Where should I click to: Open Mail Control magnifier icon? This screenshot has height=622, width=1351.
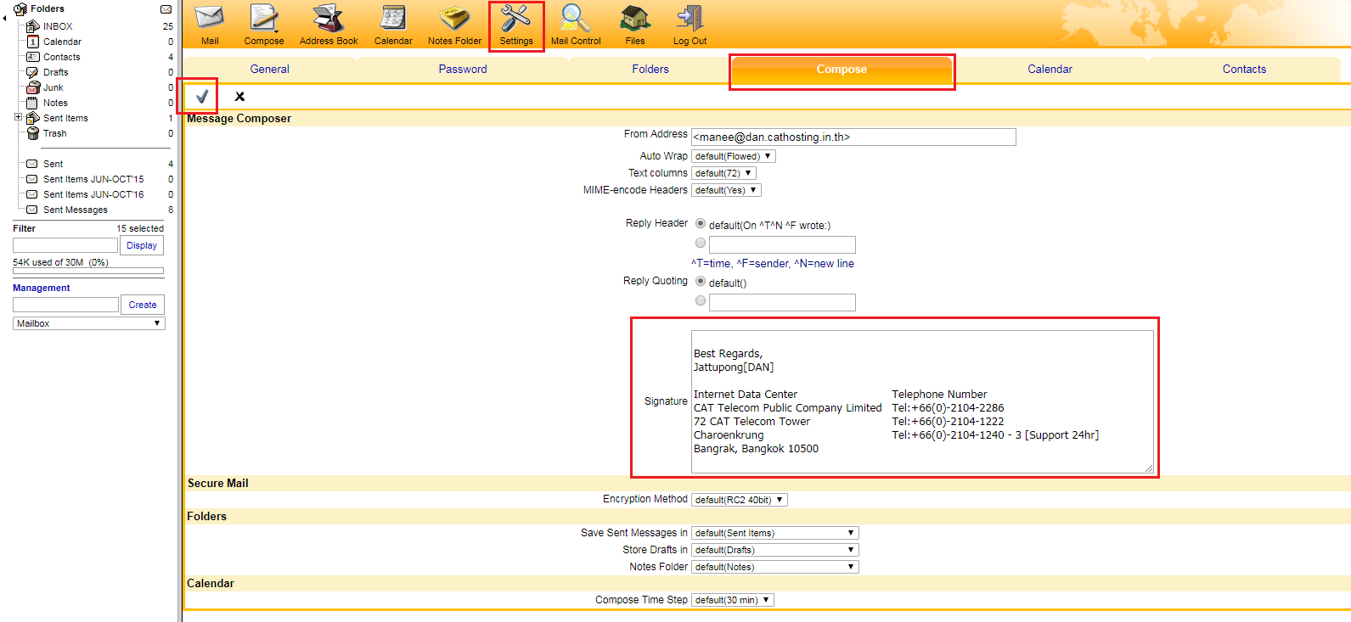[x=575, y=19]
